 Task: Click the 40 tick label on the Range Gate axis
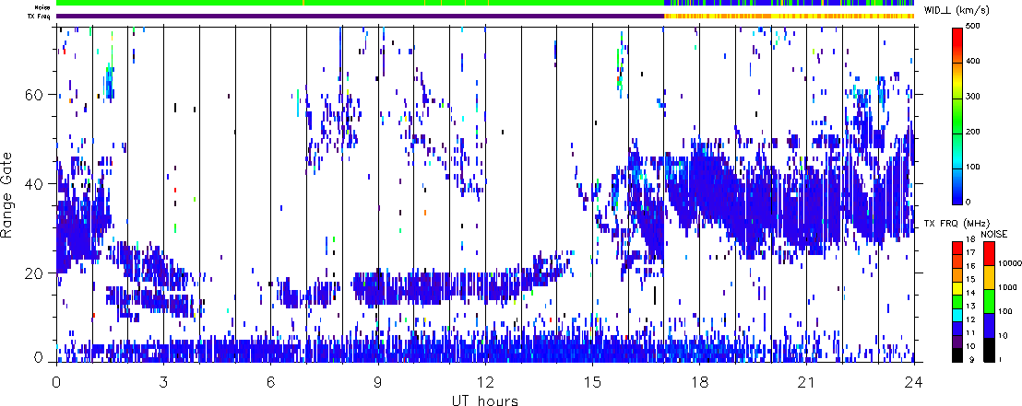coord(35,183)
